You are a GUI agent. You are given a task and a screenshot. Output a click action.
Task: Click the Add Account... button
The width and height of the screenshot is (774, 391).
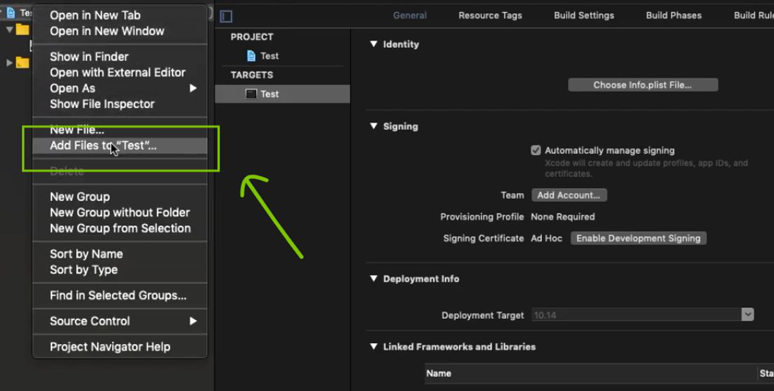tap(569, 195)
